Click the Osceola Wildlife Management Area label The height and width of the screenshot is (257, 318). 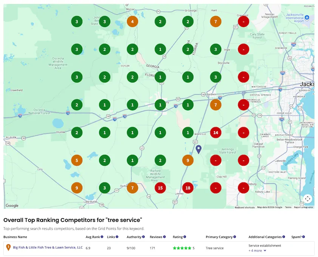(x=58, y=63)
